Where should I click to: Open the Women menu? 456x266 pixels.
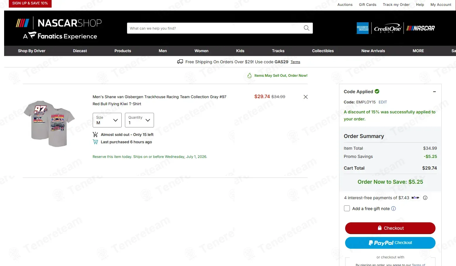[201, 51]
